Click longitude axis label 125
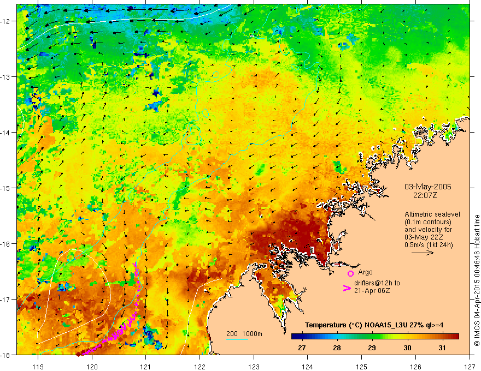 [x=362, y=367]
